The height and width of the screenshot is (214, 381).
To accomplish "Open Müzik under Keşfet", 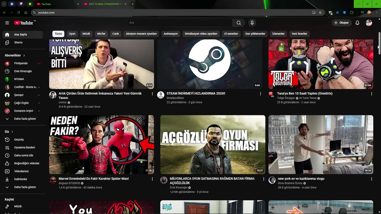I will (23, 206).
